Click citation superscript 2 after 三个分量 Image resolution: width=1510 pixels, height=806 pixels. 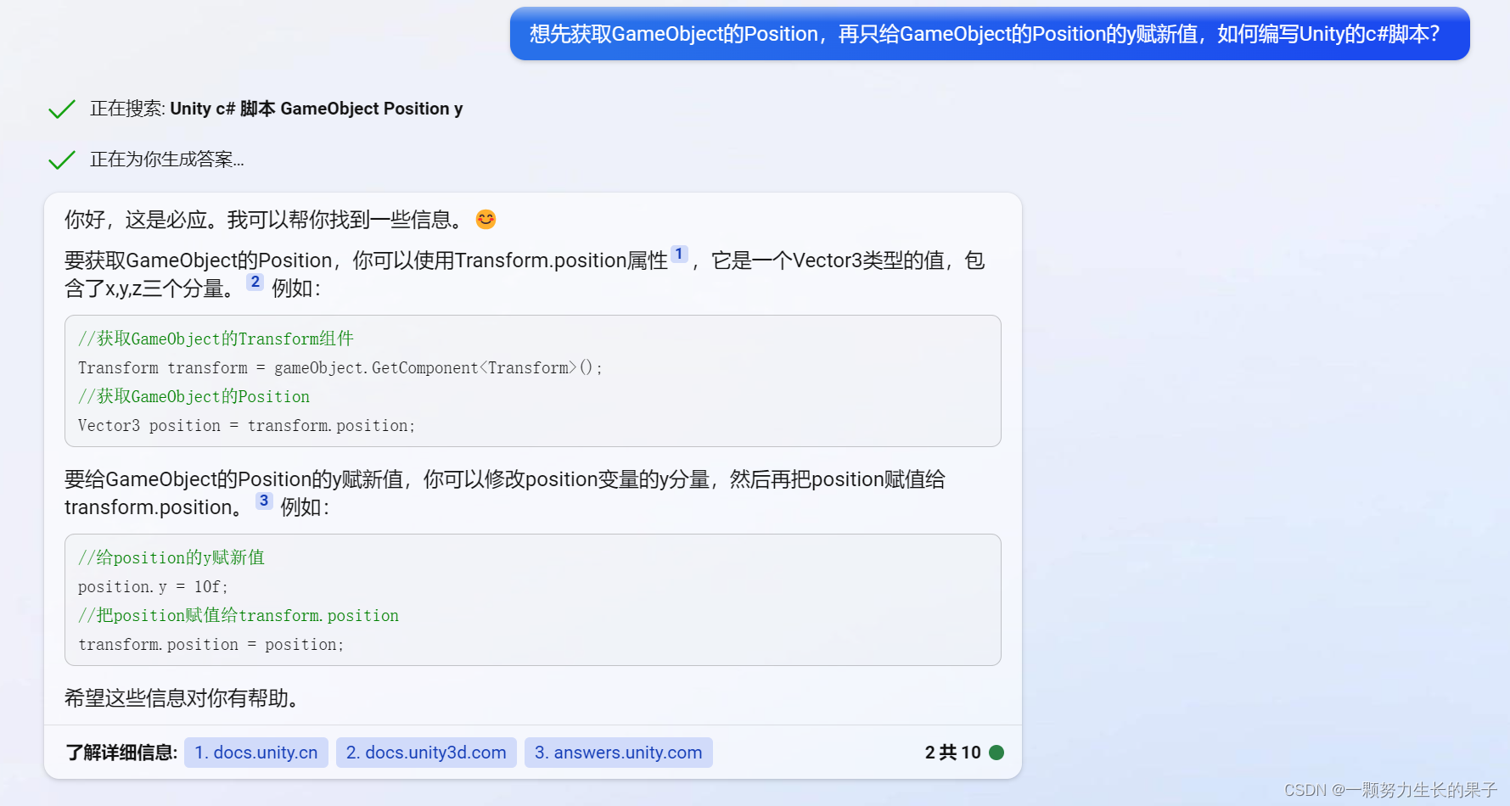pyautogui.click(x=255, y=282)
